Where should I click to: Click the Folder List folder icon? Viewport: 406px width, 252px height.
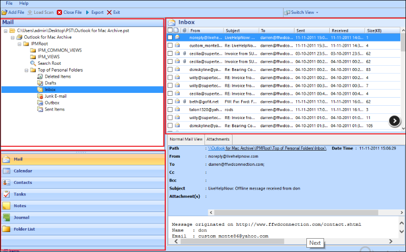[6, 229]
